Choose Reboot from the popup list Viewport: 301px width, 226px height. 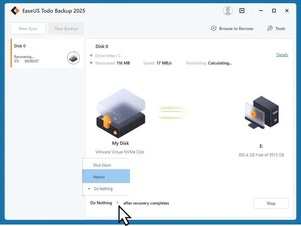99,177
